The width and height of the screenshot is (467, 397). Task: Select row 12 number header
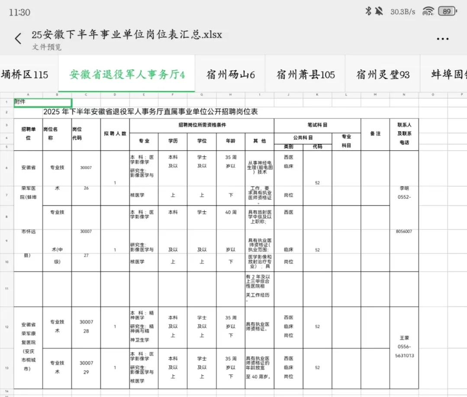6,327
